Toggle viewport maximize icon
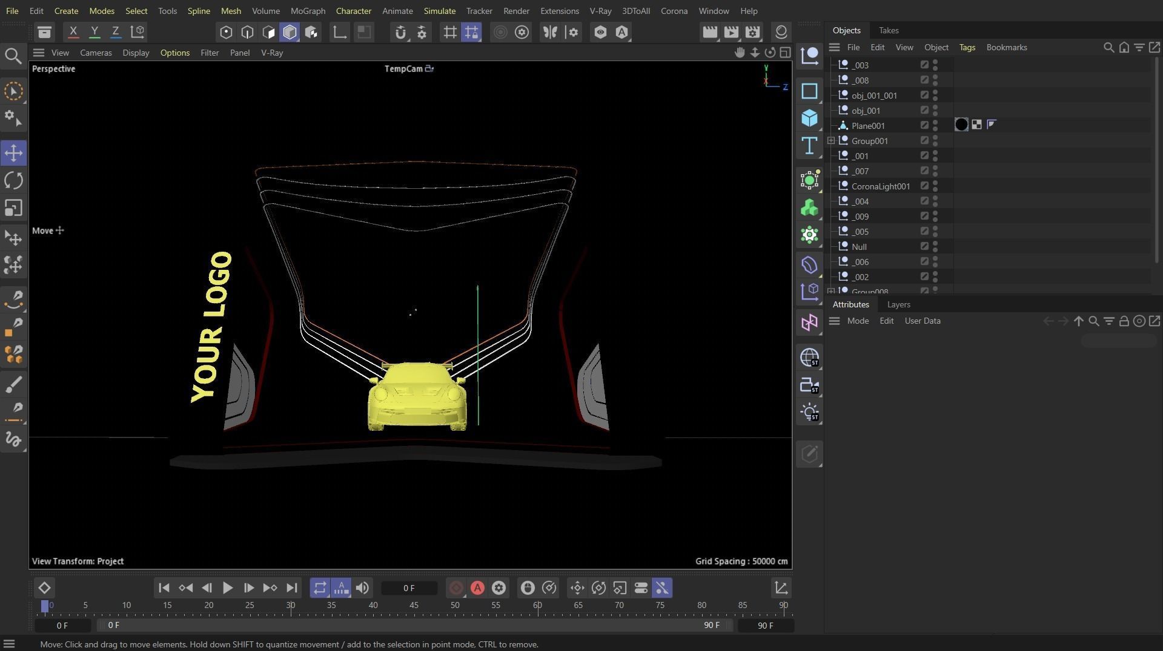The width and height of the screenshot is (1163, 651). click(x=785, y=53)
